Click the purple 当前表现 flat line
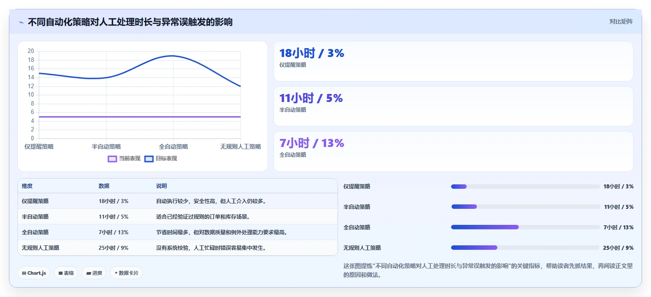 pyautogui.click(x=140, y=117)
